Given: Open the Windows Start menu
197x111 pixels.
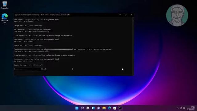Looking at the screenshot, I should [x=77, y=108].
